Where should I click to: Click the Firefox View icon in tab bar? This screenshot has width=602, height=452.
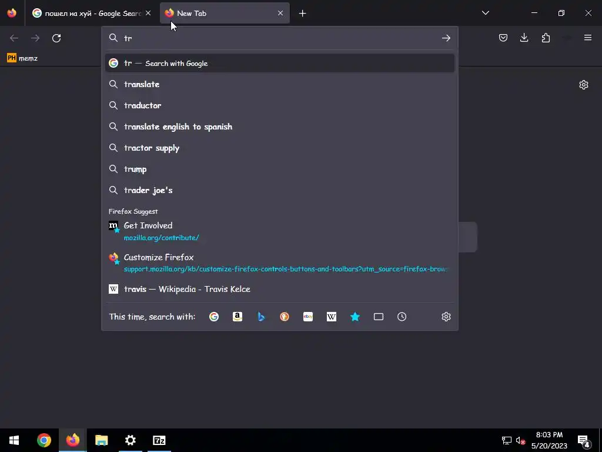pos(12,13)
